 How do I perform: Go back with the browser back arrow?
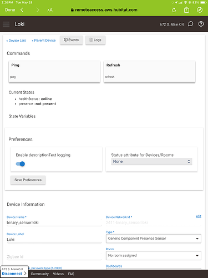(22, 10)
